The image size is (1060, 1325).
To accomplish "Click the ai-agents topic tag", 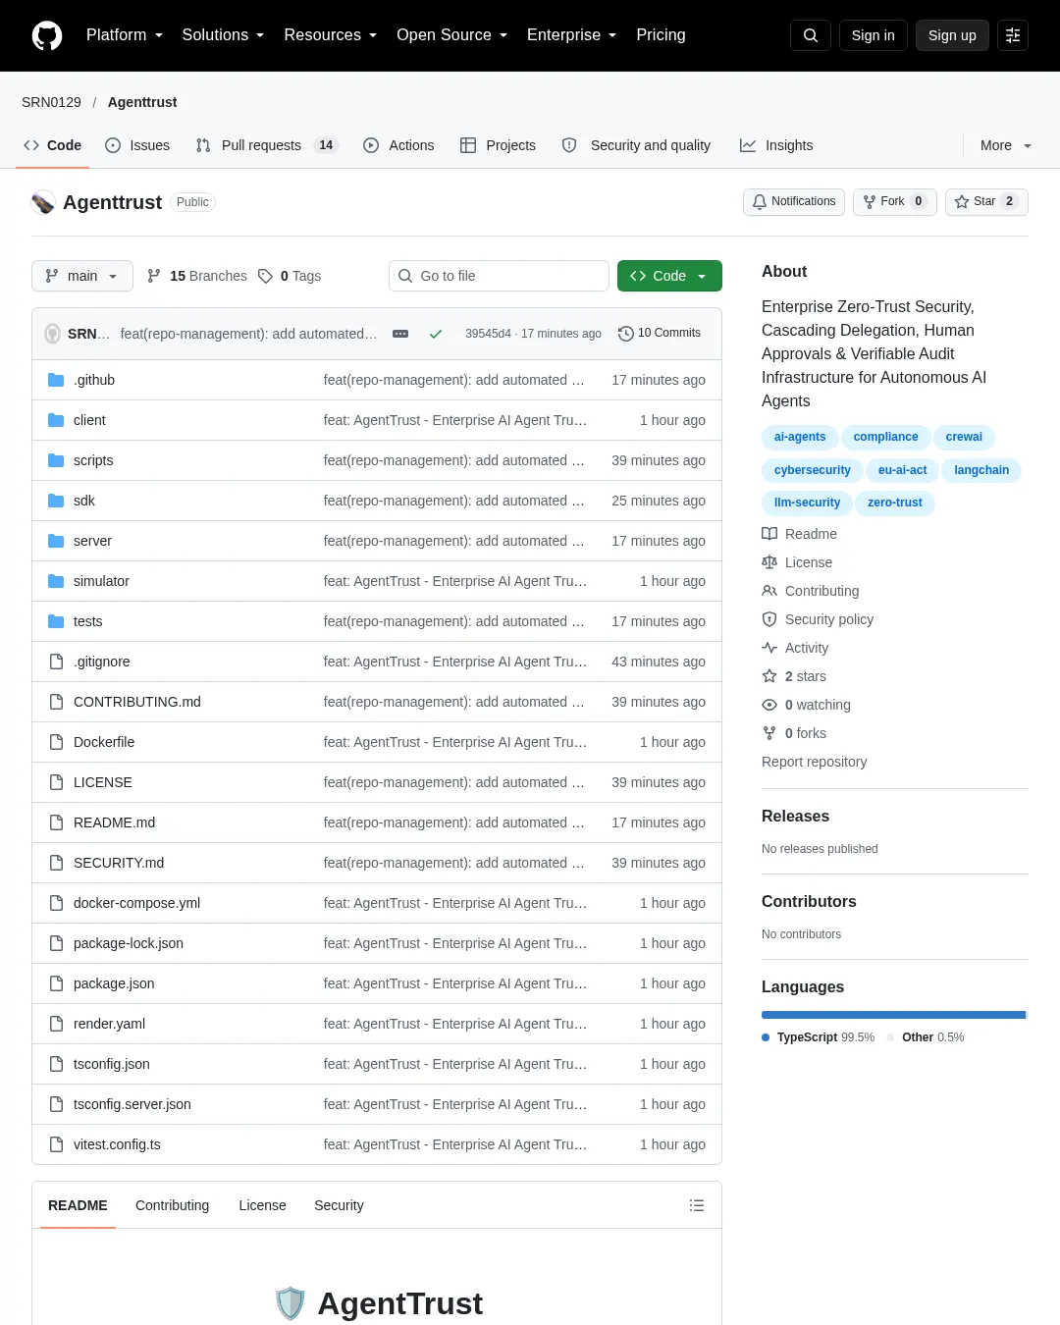I will (800, 437).
